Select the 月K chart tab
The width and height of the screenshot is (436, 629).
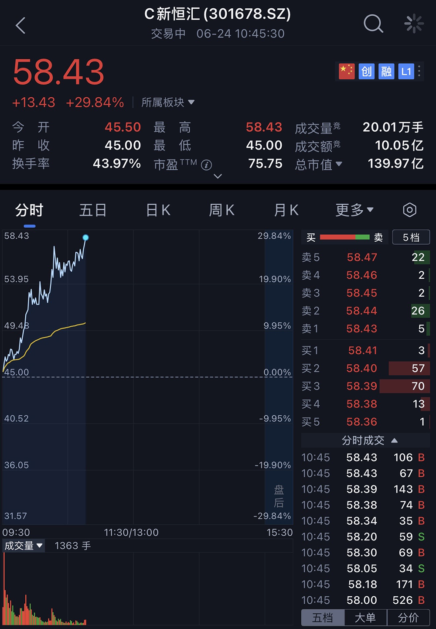286,210
